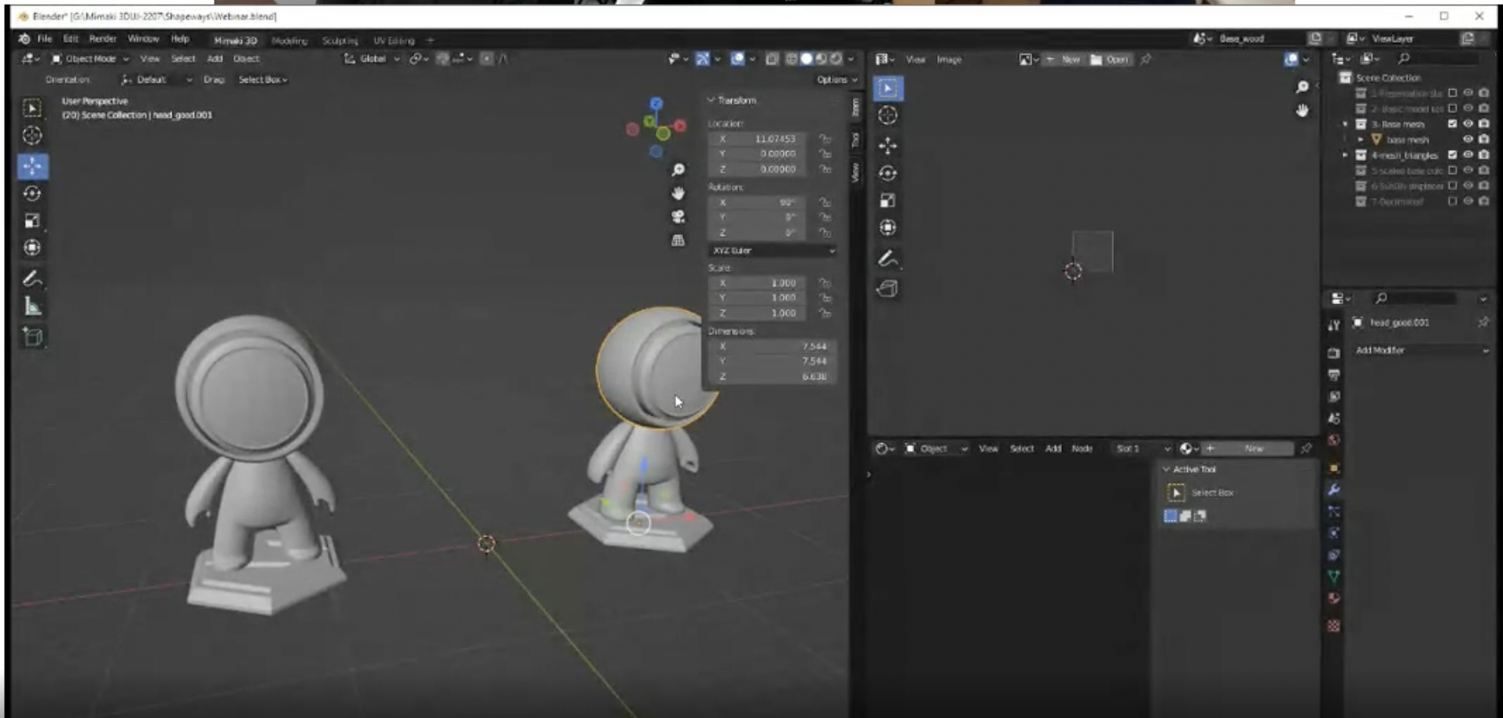Open the World properties globe tab

point(1334,440)
